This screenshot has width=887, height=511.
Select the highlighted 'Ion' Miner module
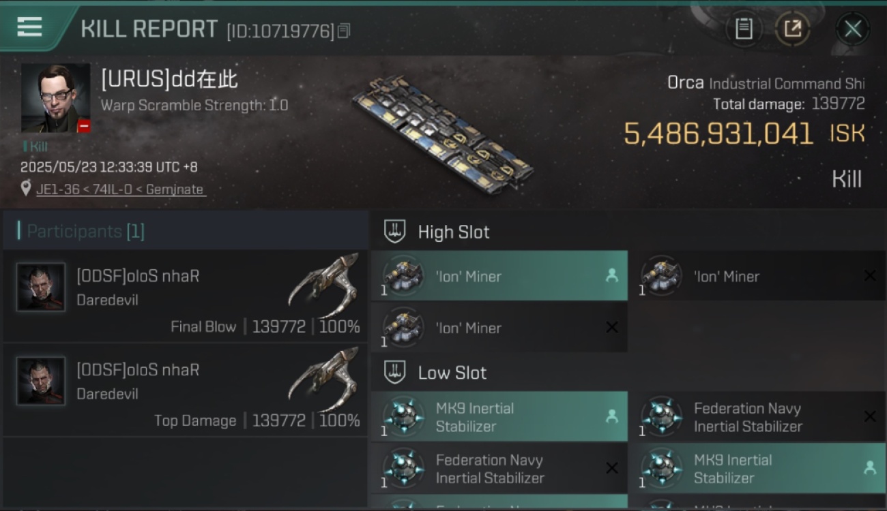(499, 276)
